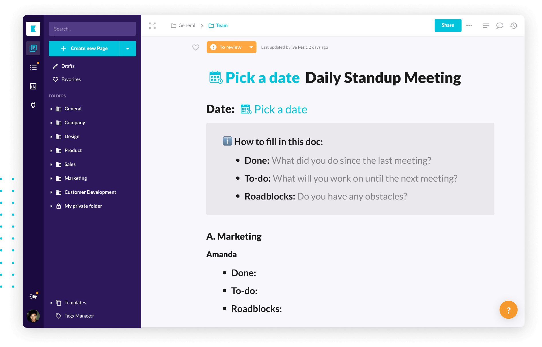The image size is (542, 347).
Task: Favorite this page with heart icon
Action: (x=196, y=47)
